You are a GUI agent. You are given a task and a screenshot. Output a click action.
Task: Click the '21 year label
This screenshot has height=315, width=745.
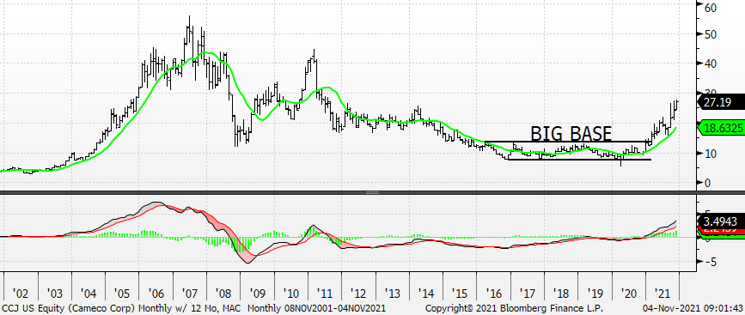coord(663,293)
